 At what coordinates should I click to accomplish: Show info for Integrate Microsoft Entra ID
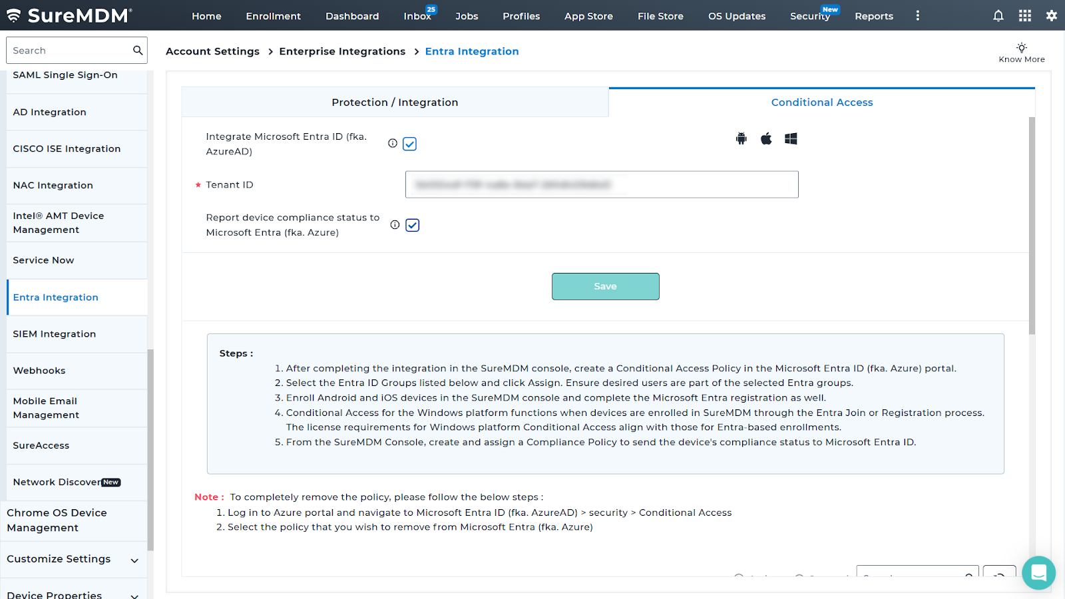coord(393,143)
